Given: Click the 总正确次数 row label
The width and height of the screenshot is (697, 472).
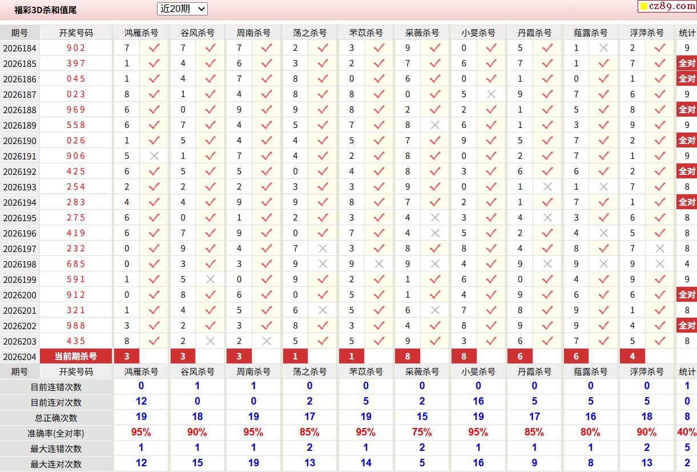Looking at the screenshot, I should coord(56,418).
